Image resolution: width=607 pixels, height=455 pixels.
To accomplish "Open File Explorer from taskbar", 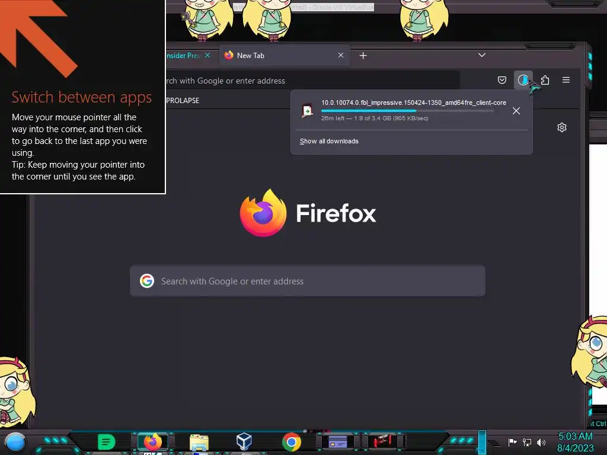I will [x=199, y=442].
